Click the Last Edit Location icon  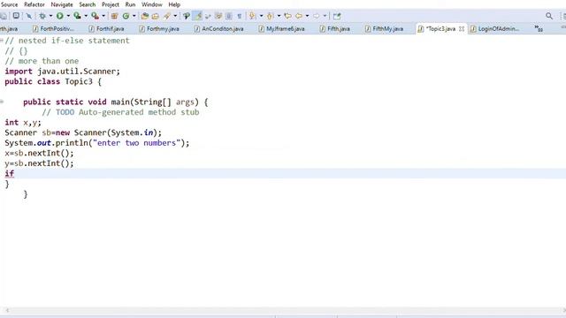(287, 16)
